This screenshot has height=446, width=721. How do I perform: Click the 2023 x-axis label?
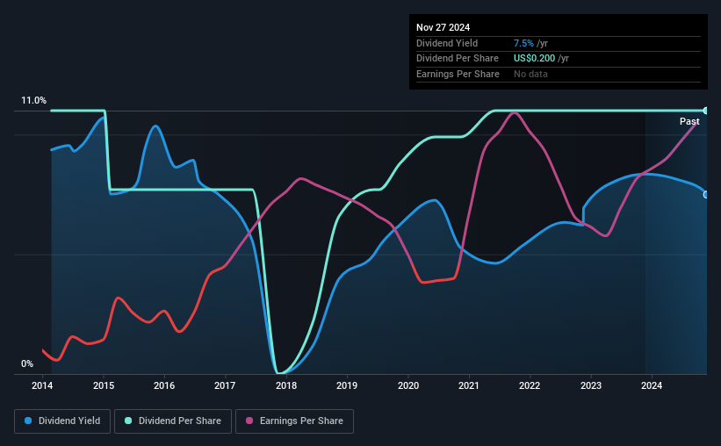click(591, 385)
